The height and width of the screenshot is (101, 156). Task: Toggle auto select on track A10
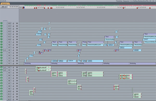(17, 91)
